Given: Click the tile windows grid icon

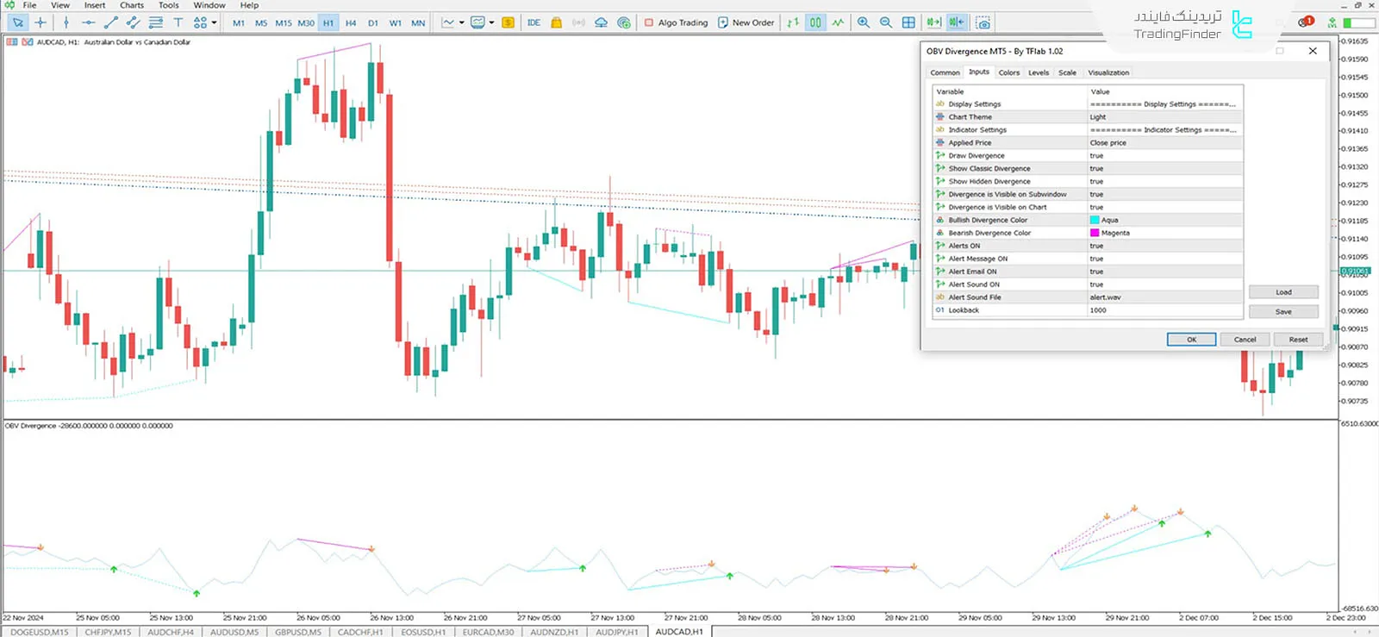Looking at the screenshot, I should point(908,23).
